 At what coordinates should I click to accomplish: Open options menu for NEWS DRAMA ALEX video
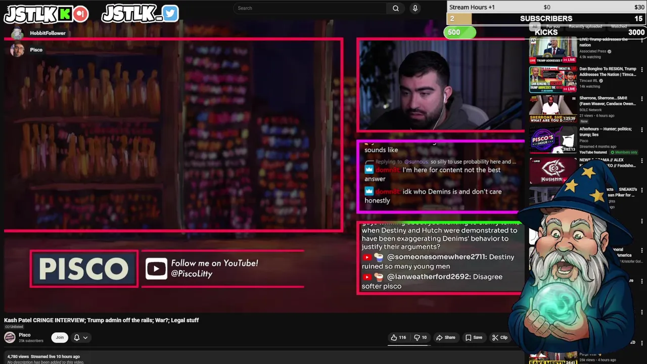tap(642, 161)
